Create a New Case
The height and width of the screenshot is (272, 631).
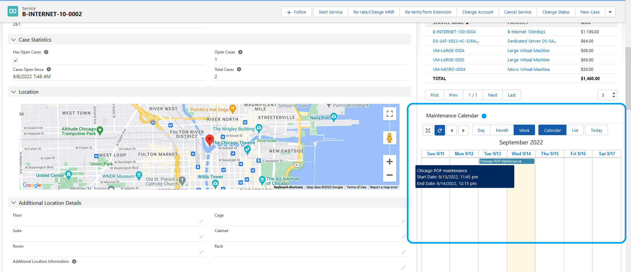click(590, 12)
